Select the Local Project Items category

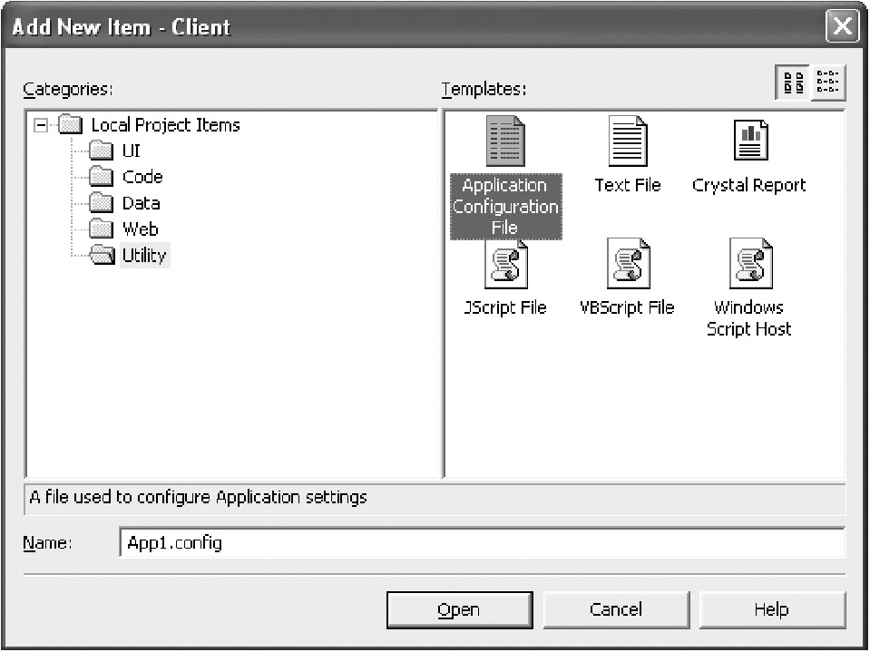[164, 125]
